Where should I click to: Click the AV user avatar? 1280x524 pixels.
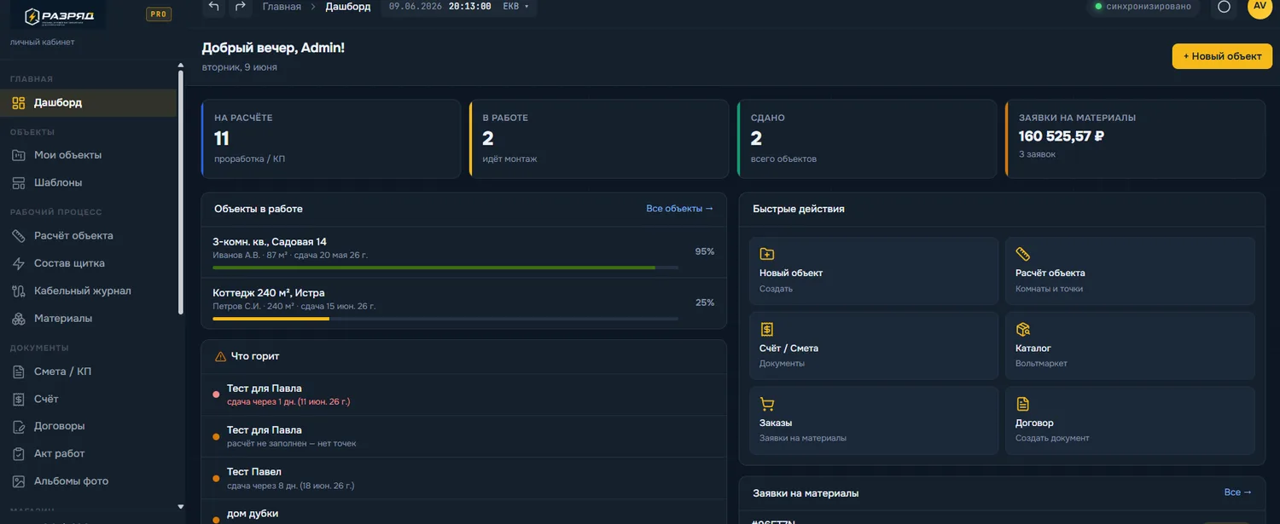tap(1260, 6)
